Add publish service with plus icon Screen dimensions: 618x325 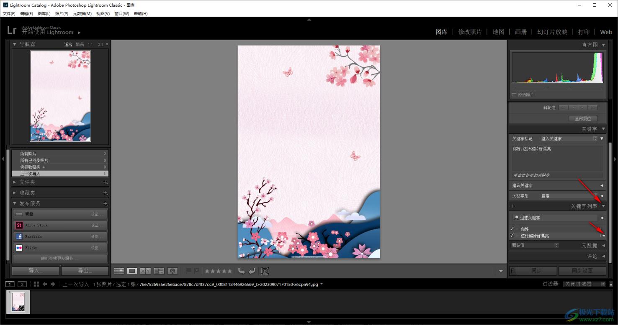(105, 203)
